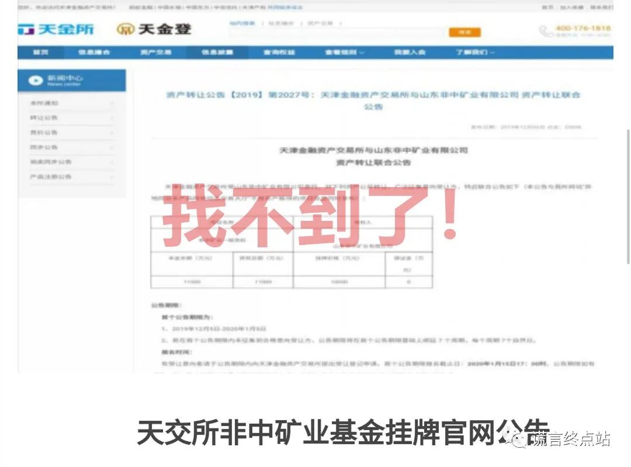Open 本所通知 in the sidebar
This screenshot has height=467, width=631.
44,103
